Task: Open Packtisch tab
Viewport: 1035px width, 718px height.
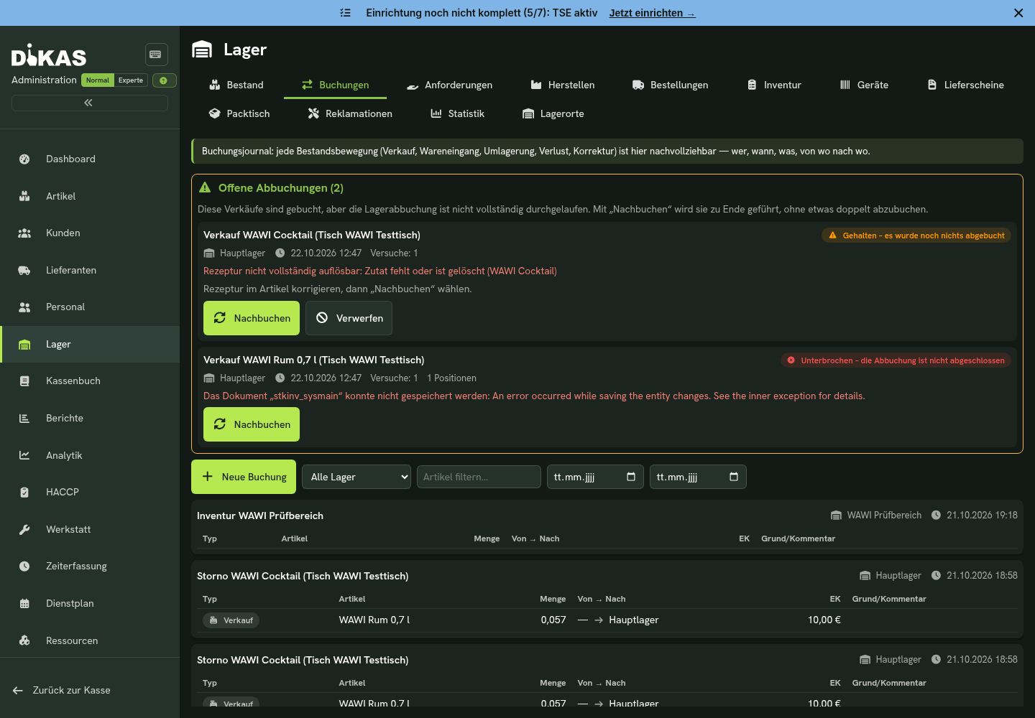Action: pyautogui.click(x=239, y=113)
